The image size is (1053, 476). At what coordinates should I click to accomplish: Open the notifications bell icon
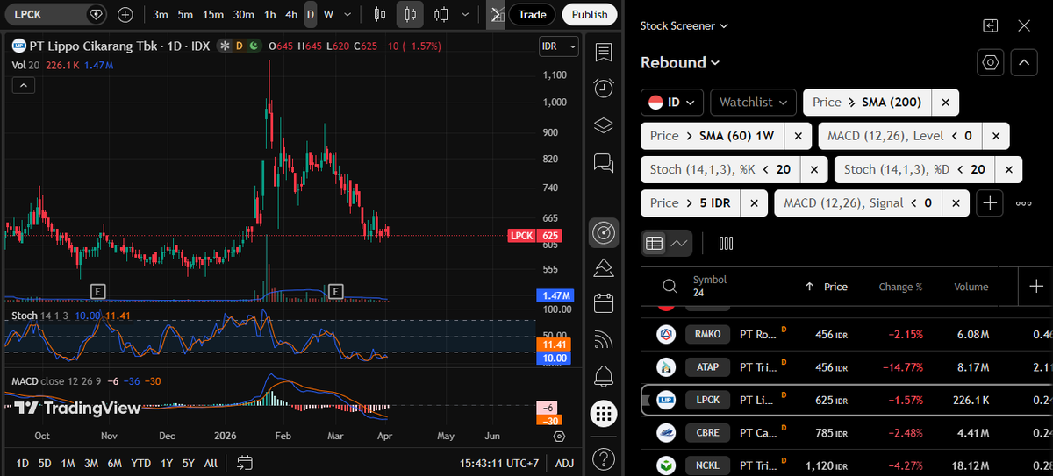coord(604,377)
